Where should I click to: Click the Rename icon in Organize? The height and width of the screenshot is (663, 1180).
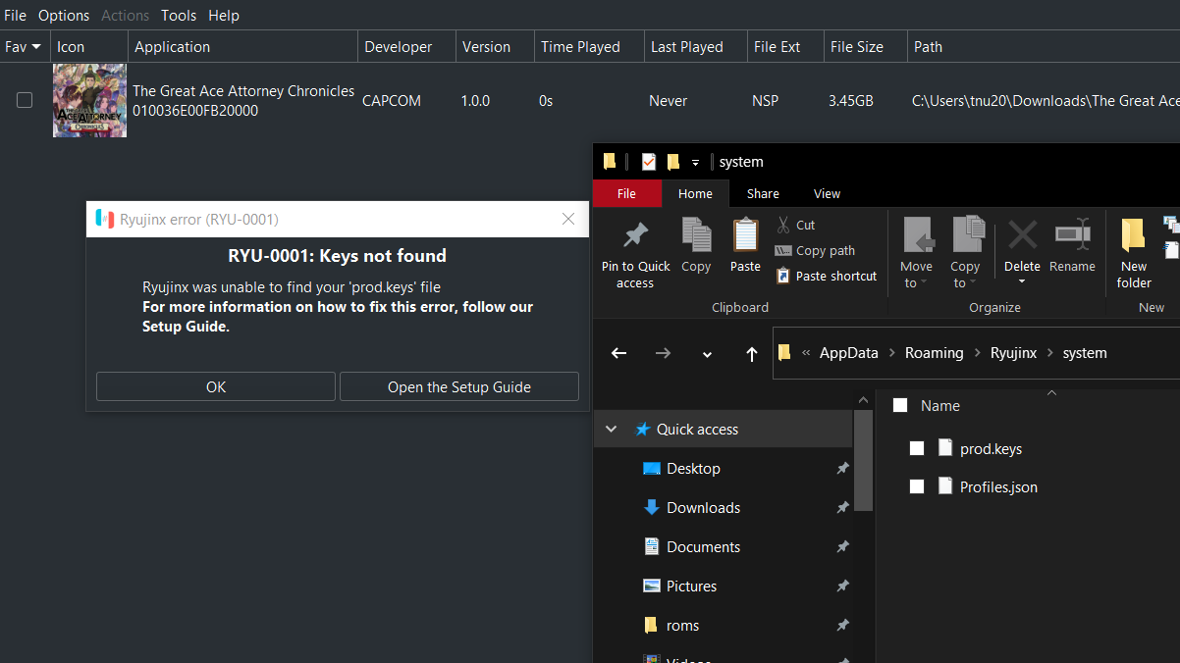coord(1072,236)
